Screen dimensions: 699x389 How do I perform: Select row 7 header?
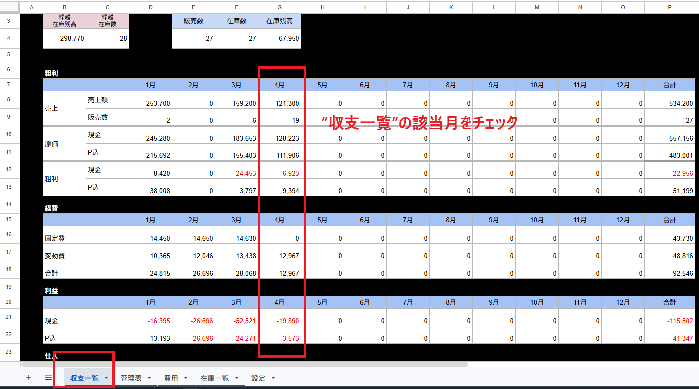9,85
